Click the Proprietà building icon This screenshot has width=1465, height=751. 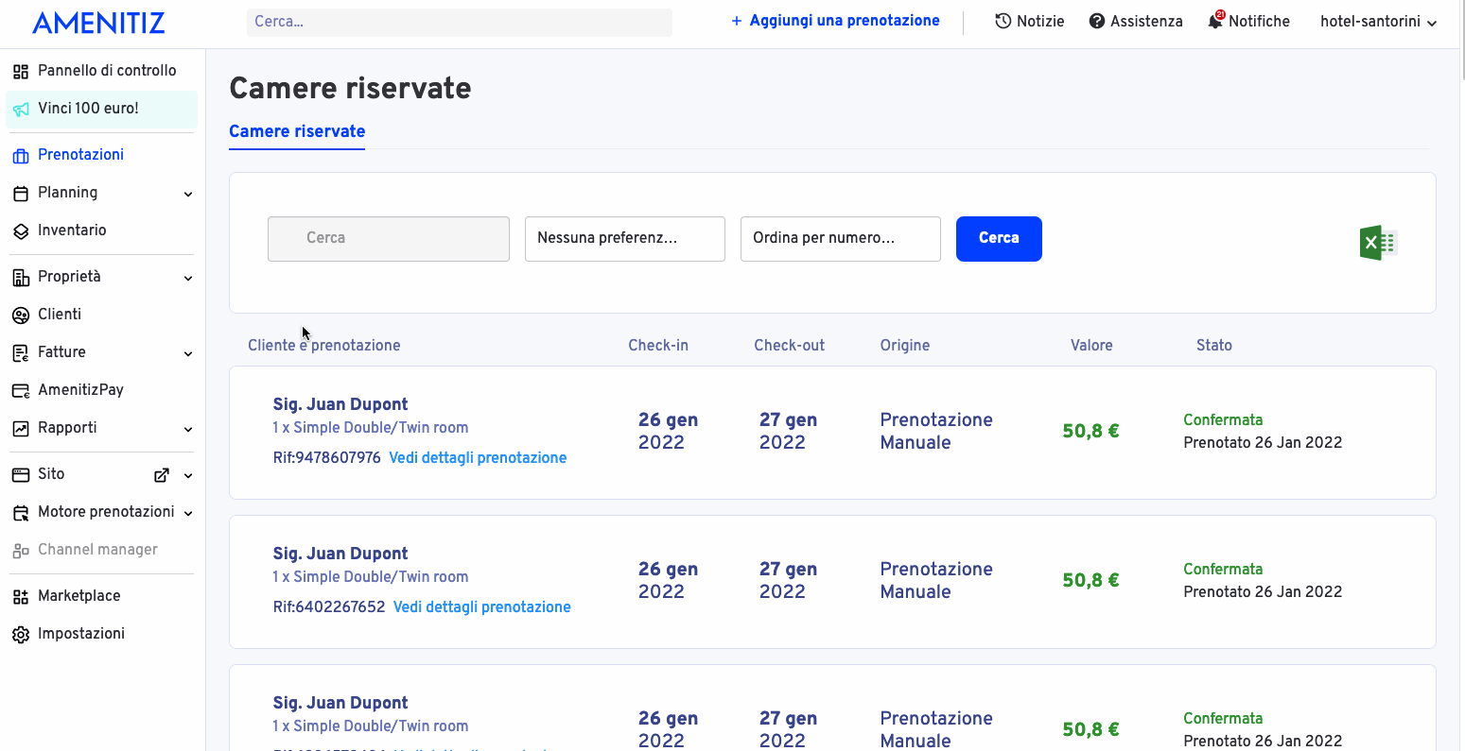pyautogui.click(x=21, y=278)
